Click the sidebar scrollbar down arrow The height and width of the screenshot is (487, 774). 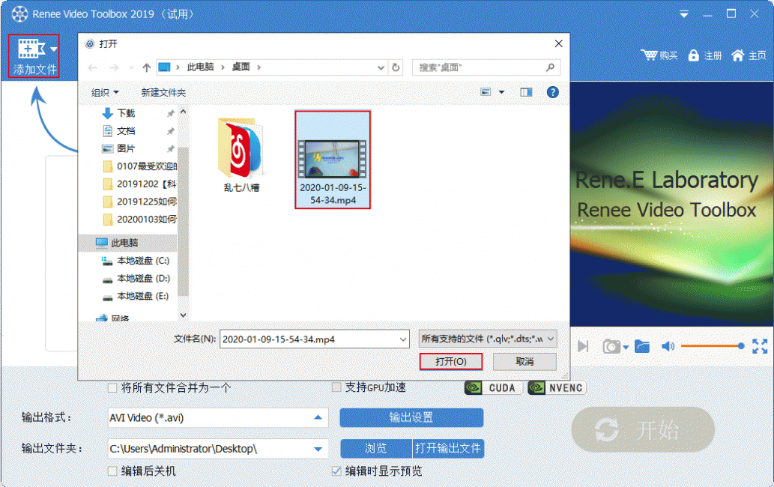(x=183, y=315)
